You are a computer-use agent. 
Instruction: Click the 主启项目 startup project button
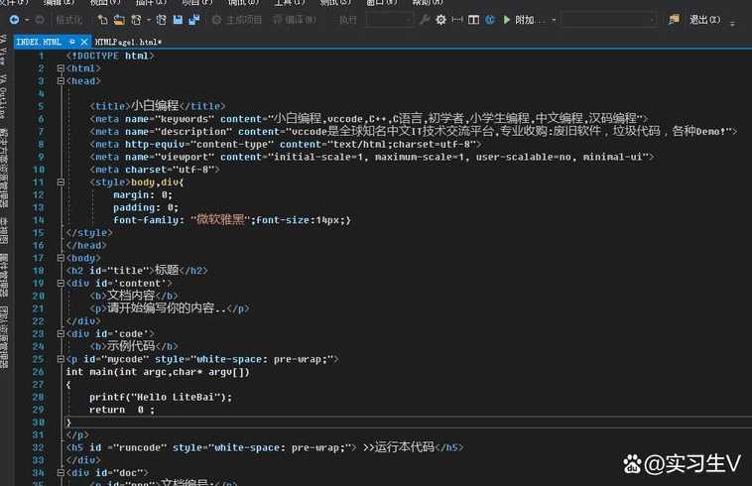click(x=237, y=20)
